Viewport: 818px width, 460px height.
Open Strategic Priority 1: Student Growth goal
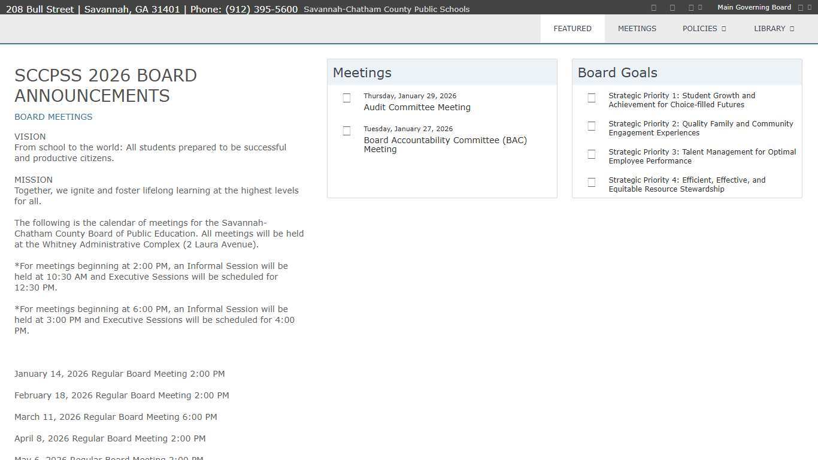pos(681,100)
